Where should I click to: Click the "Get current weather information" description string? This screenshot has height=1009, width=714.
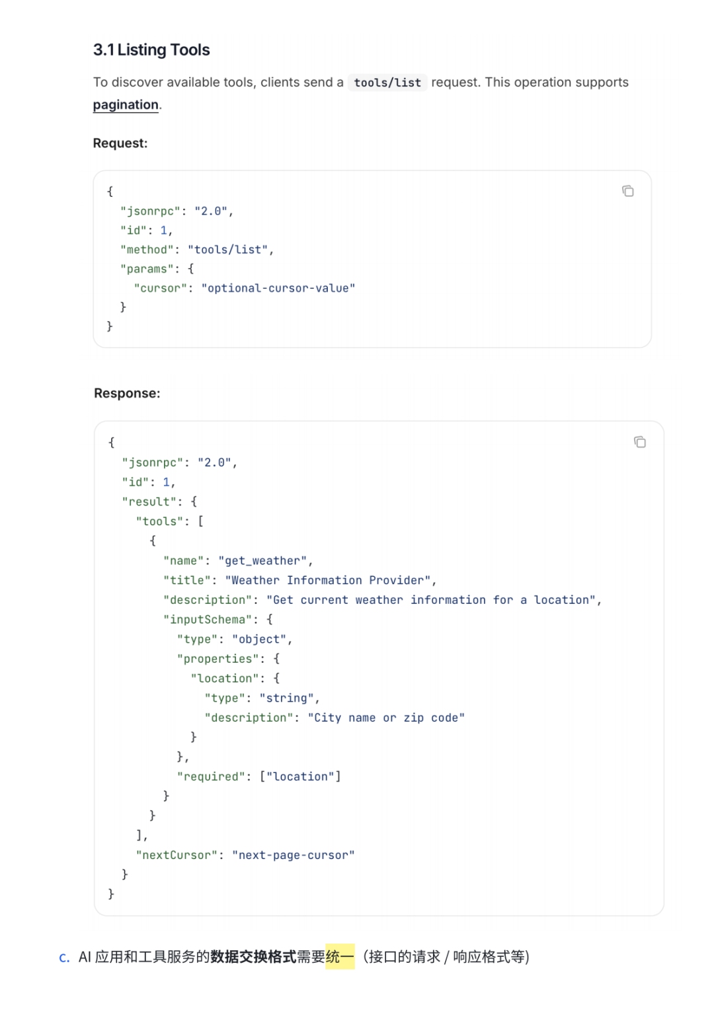click(x=432, y=600)
